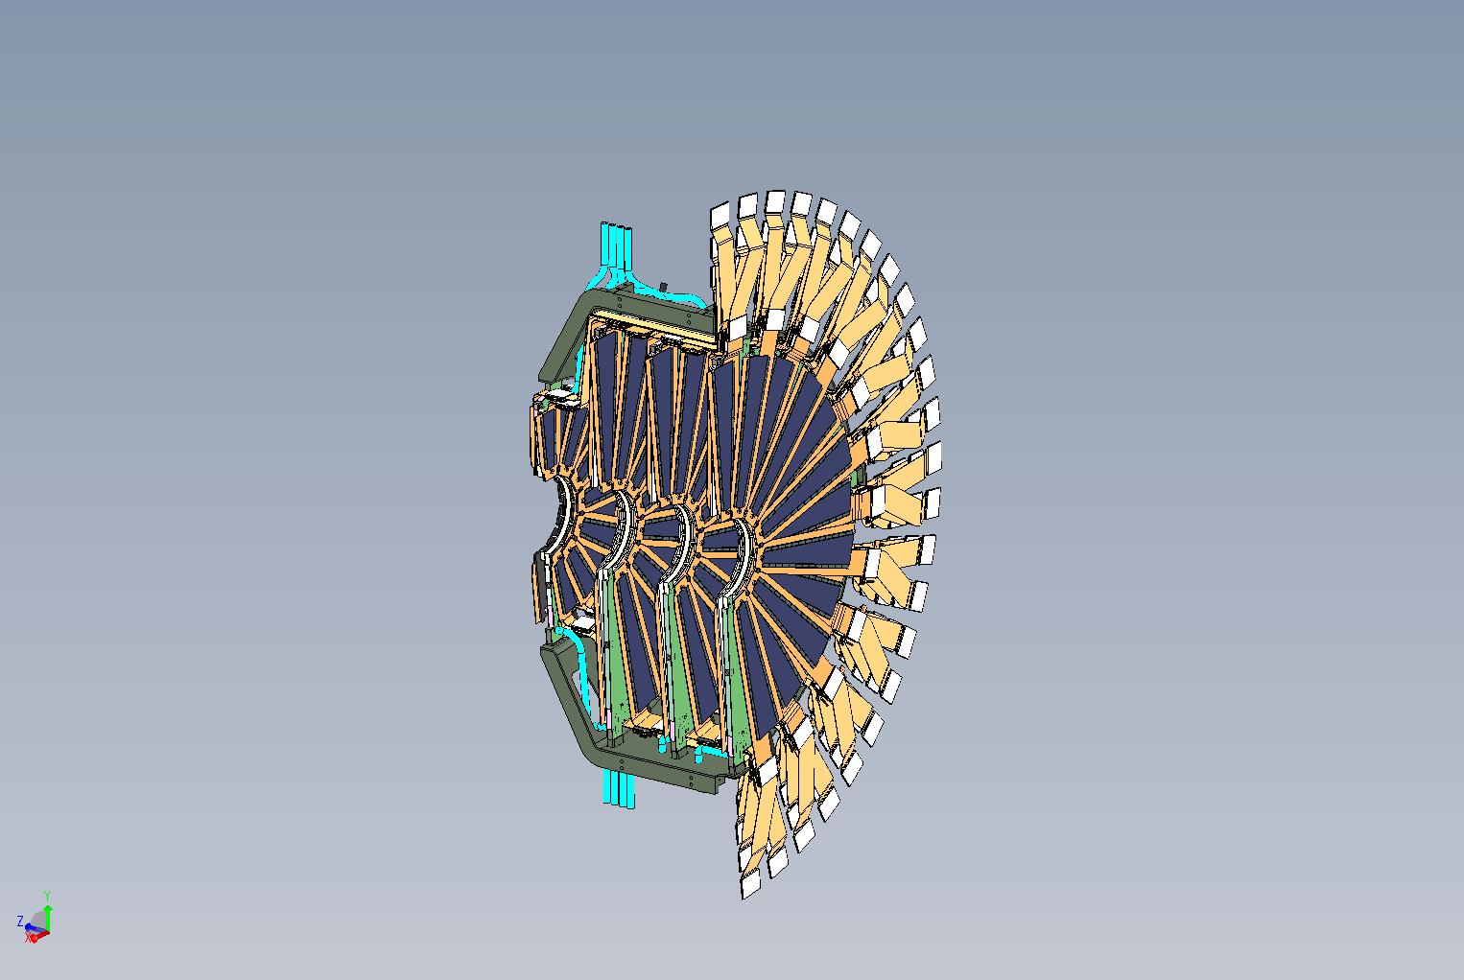Image resolution: width=1464 pixels, height=980 pixels.
Task: Select the gray bracket on frame's left side
Action: (556, 400)
